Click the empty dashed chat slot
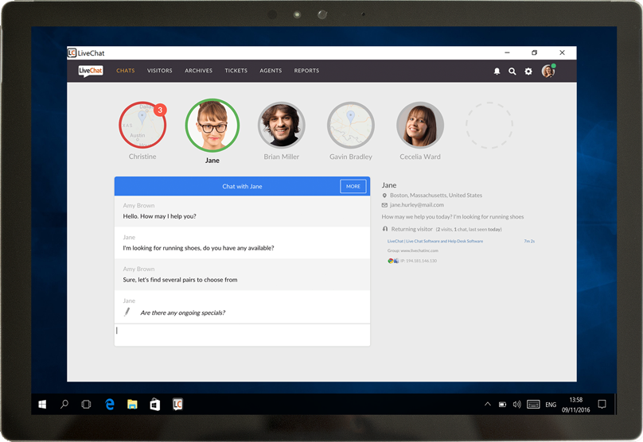The height and width of the screenshot is (442, 643). [x=489, y=125]
